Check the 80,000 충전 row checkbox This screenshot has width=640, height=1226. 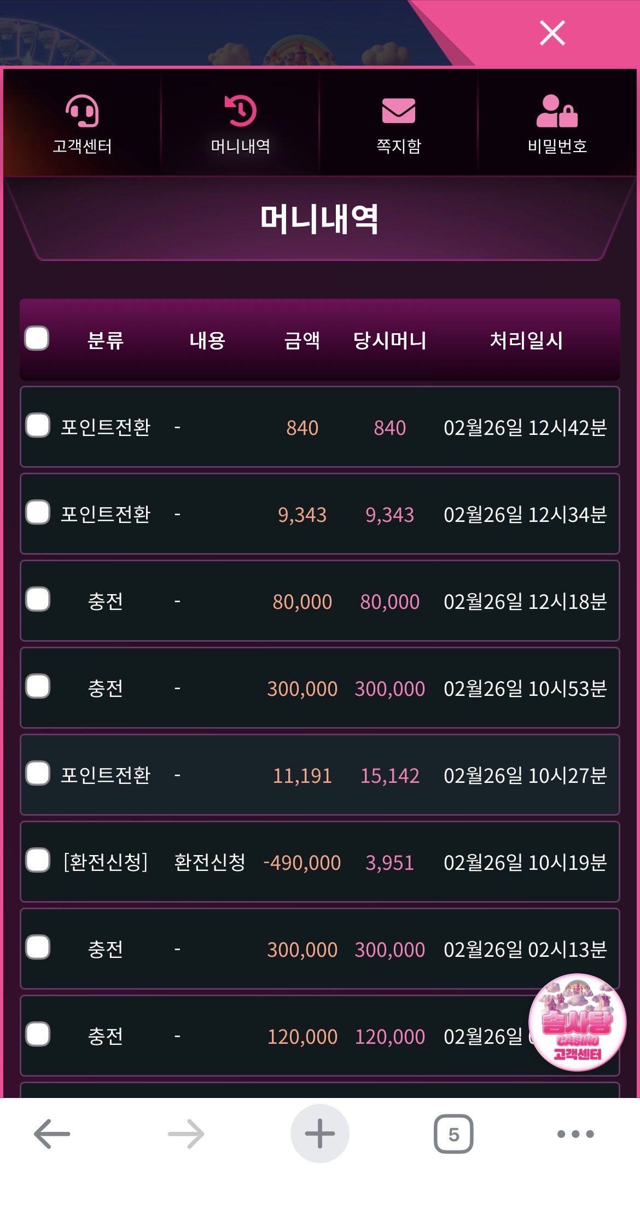(38, 600)
